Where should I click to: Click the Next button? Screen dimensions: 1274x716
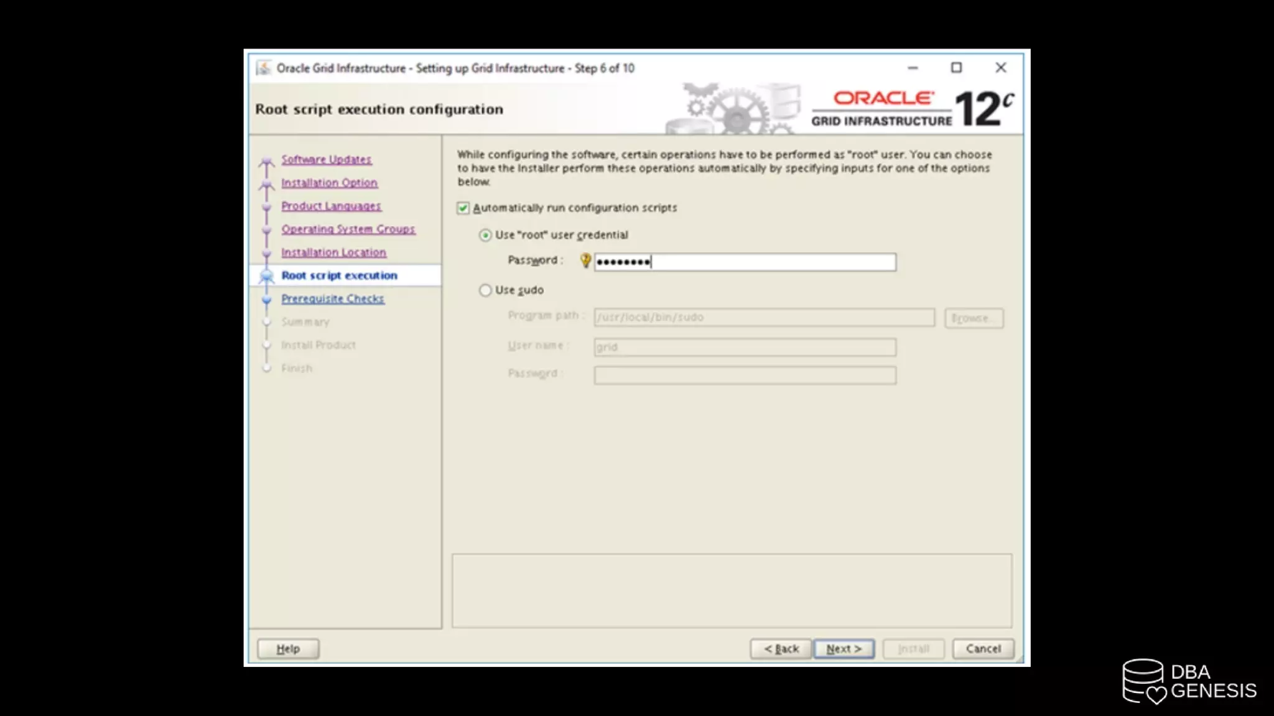coord(844,649)
